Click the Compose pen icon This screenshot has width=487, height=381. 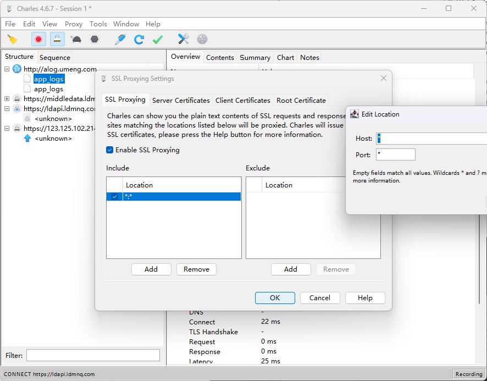[120, 39]
